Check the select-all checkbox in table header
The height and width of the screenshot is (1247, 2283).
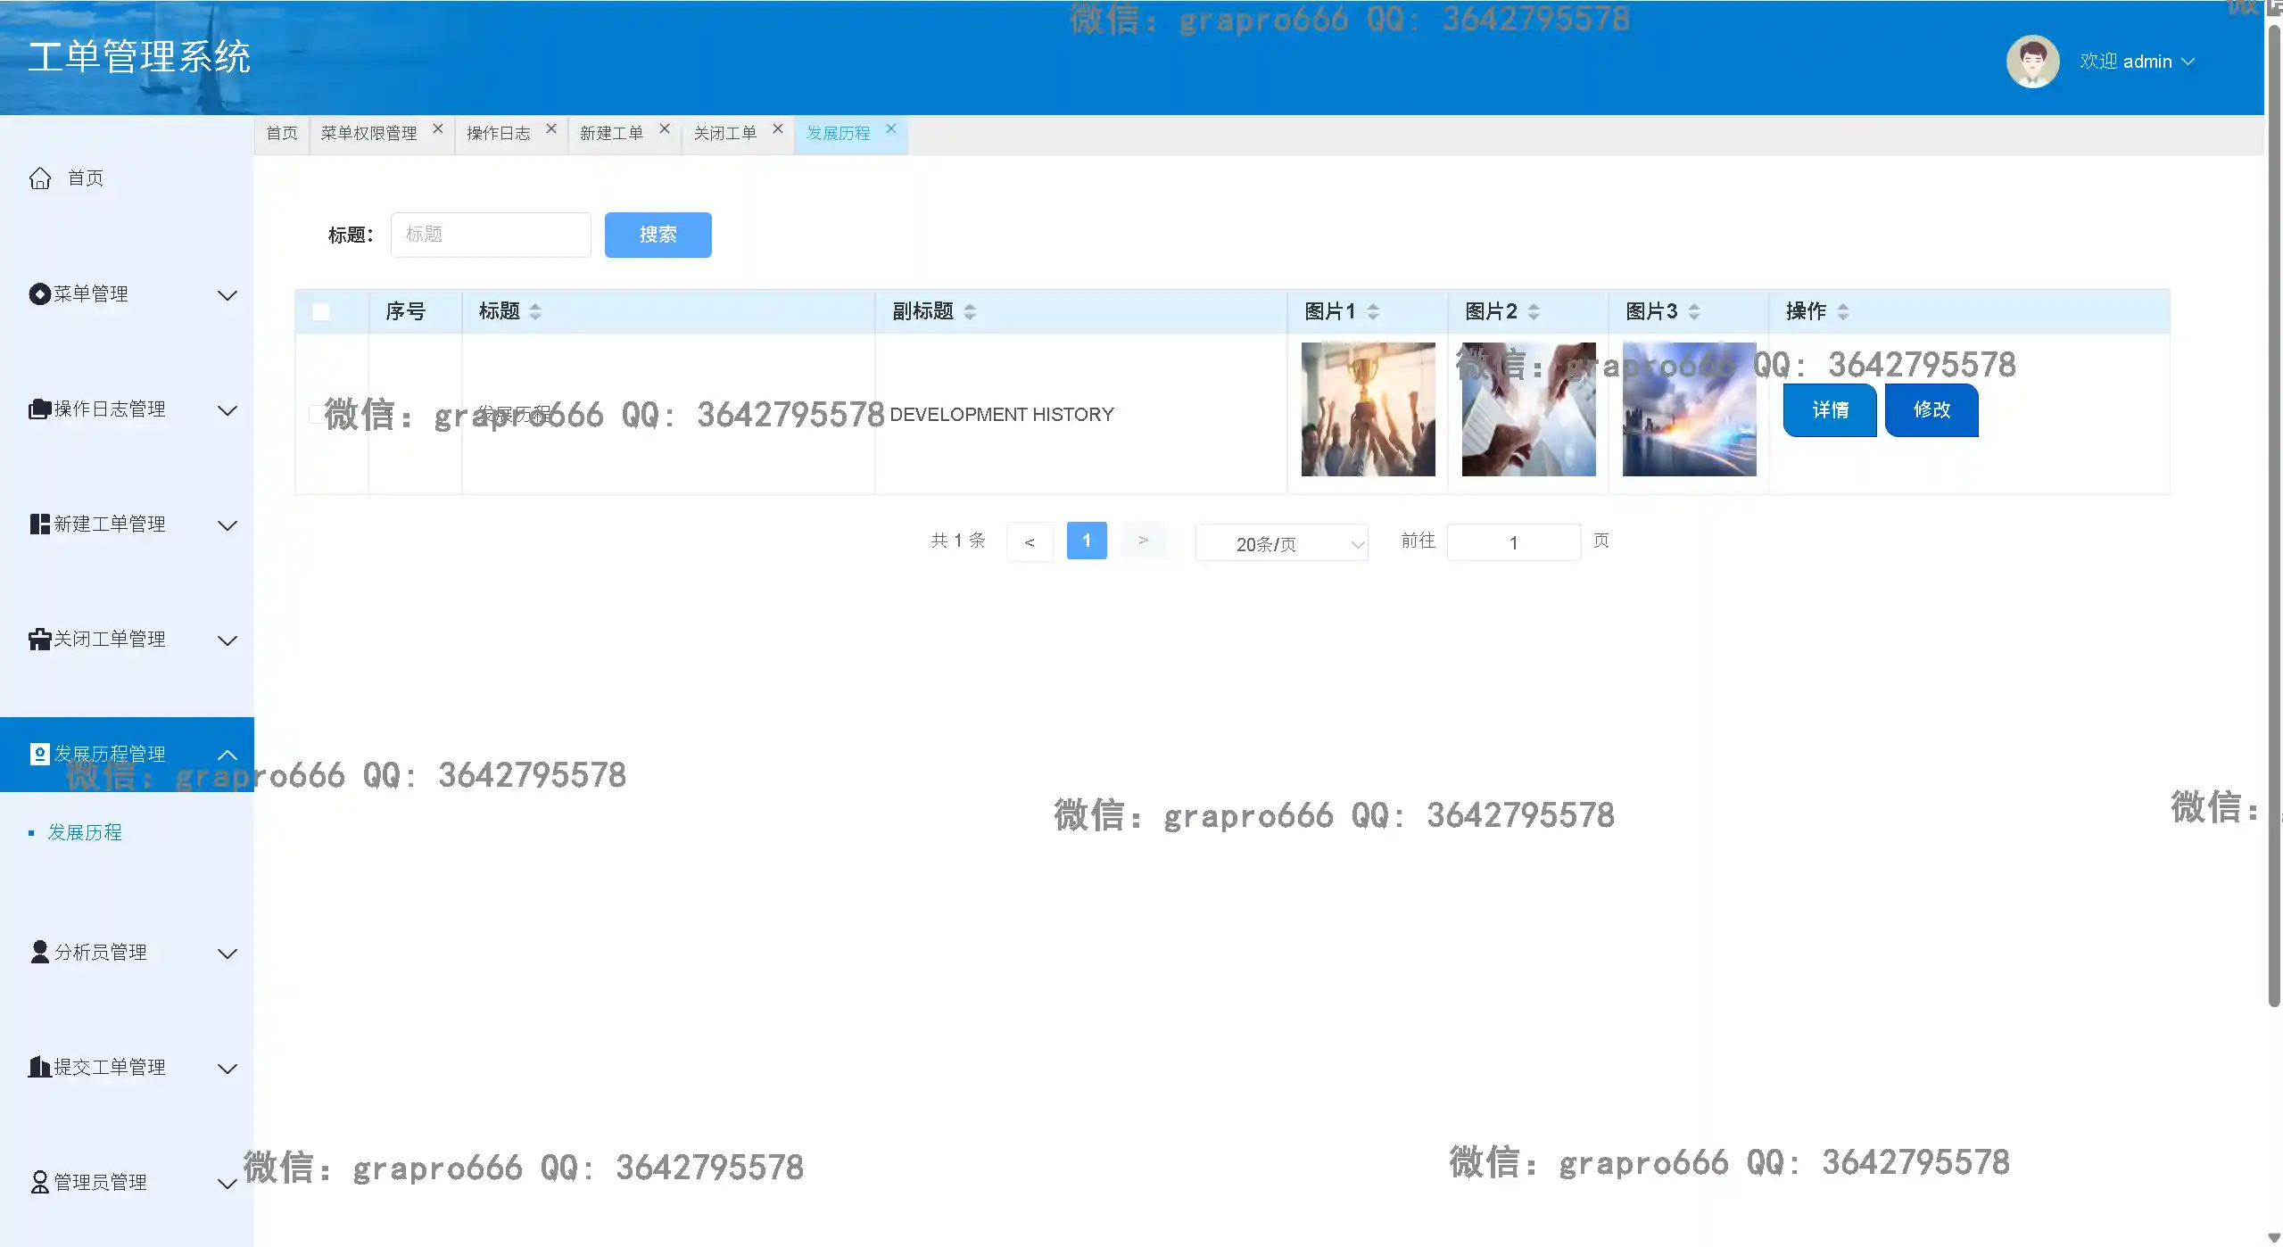pyautogui.click(x=319, y=311)
